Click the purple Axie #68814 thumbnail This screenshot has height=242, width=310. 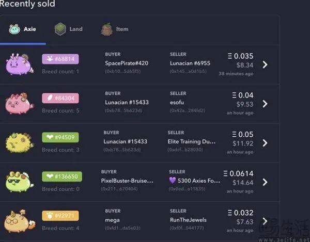tap(21, 64)
